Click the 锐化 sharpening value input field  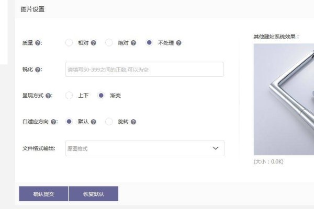pos(144,69)
